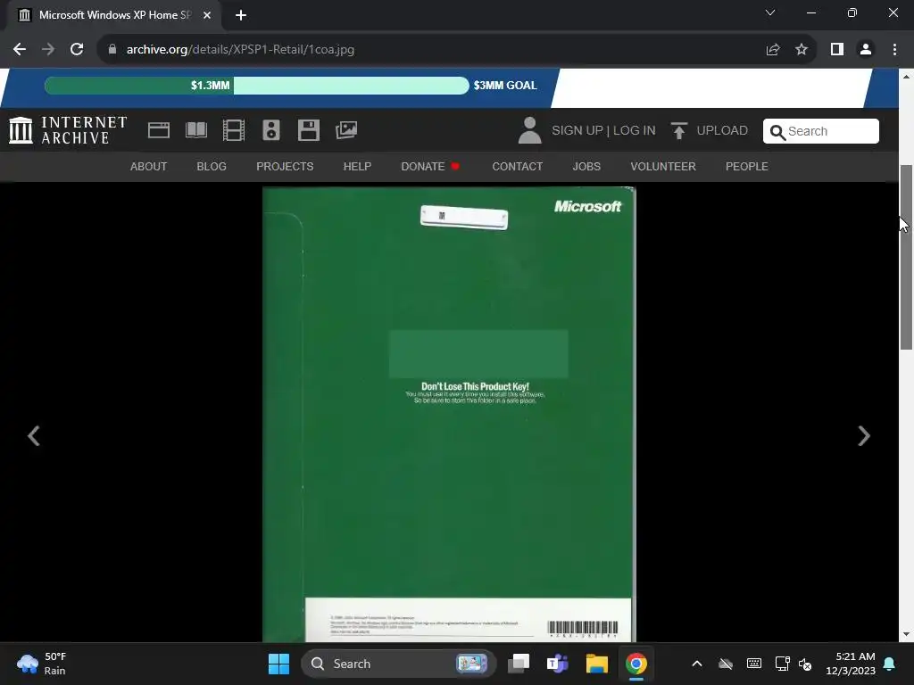The image size is (914, 685).
Task: Go back with the browser back arrow
Action: [x=20, y=50]
